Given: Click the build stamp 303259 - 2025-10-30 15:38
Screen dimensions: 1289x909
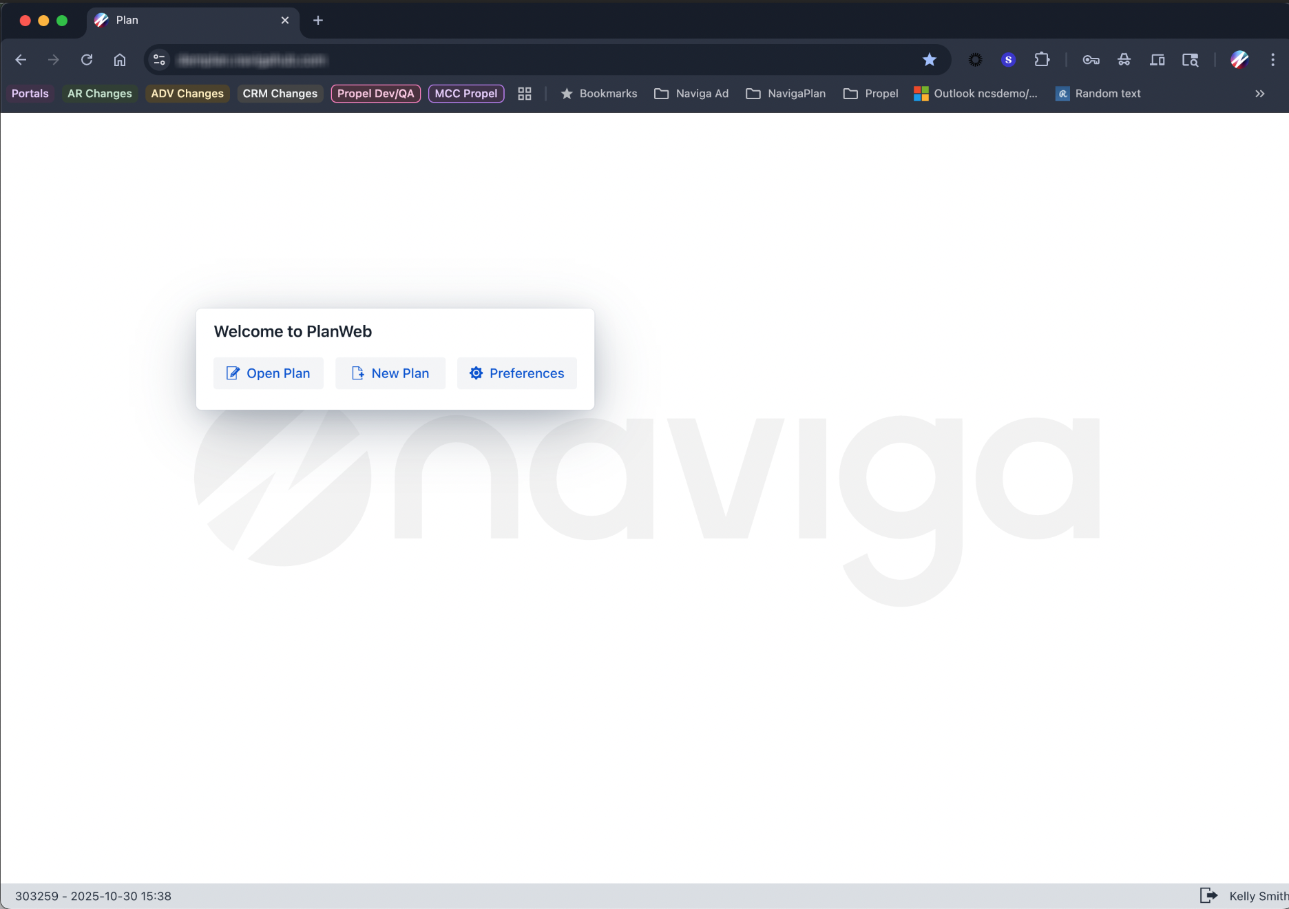Looking at the screenshot, I should pyautogui.click(x=93, y=896).
